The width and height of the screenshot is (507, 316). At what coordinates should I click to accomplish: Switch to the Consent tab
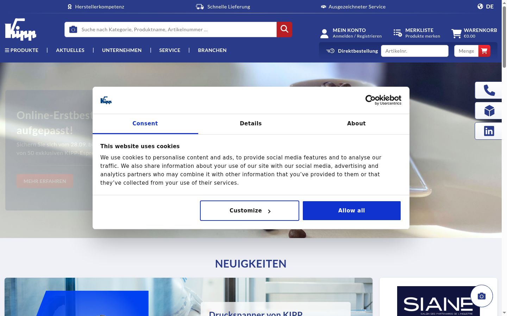point(145,124)
